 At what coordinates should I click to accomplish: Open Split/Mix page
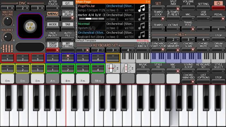click(x=173, y=8)
